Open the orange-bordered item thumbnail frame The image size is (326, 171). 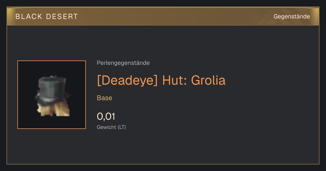[x=52, y=95]
